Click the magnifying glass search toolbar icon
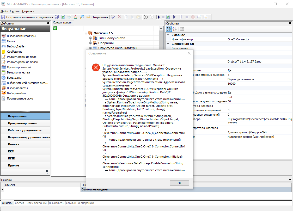Viewport: 293px width, 211px height. 82,17
